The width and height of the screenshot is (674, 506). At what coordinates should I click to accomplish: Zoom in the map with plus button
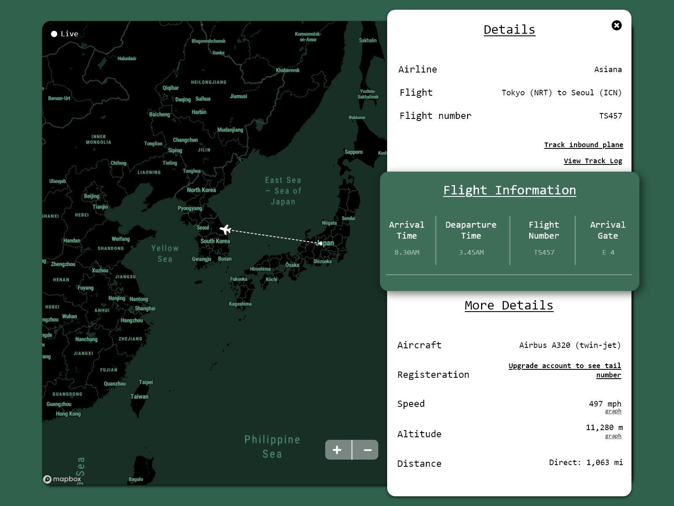[x=338, y=450]
